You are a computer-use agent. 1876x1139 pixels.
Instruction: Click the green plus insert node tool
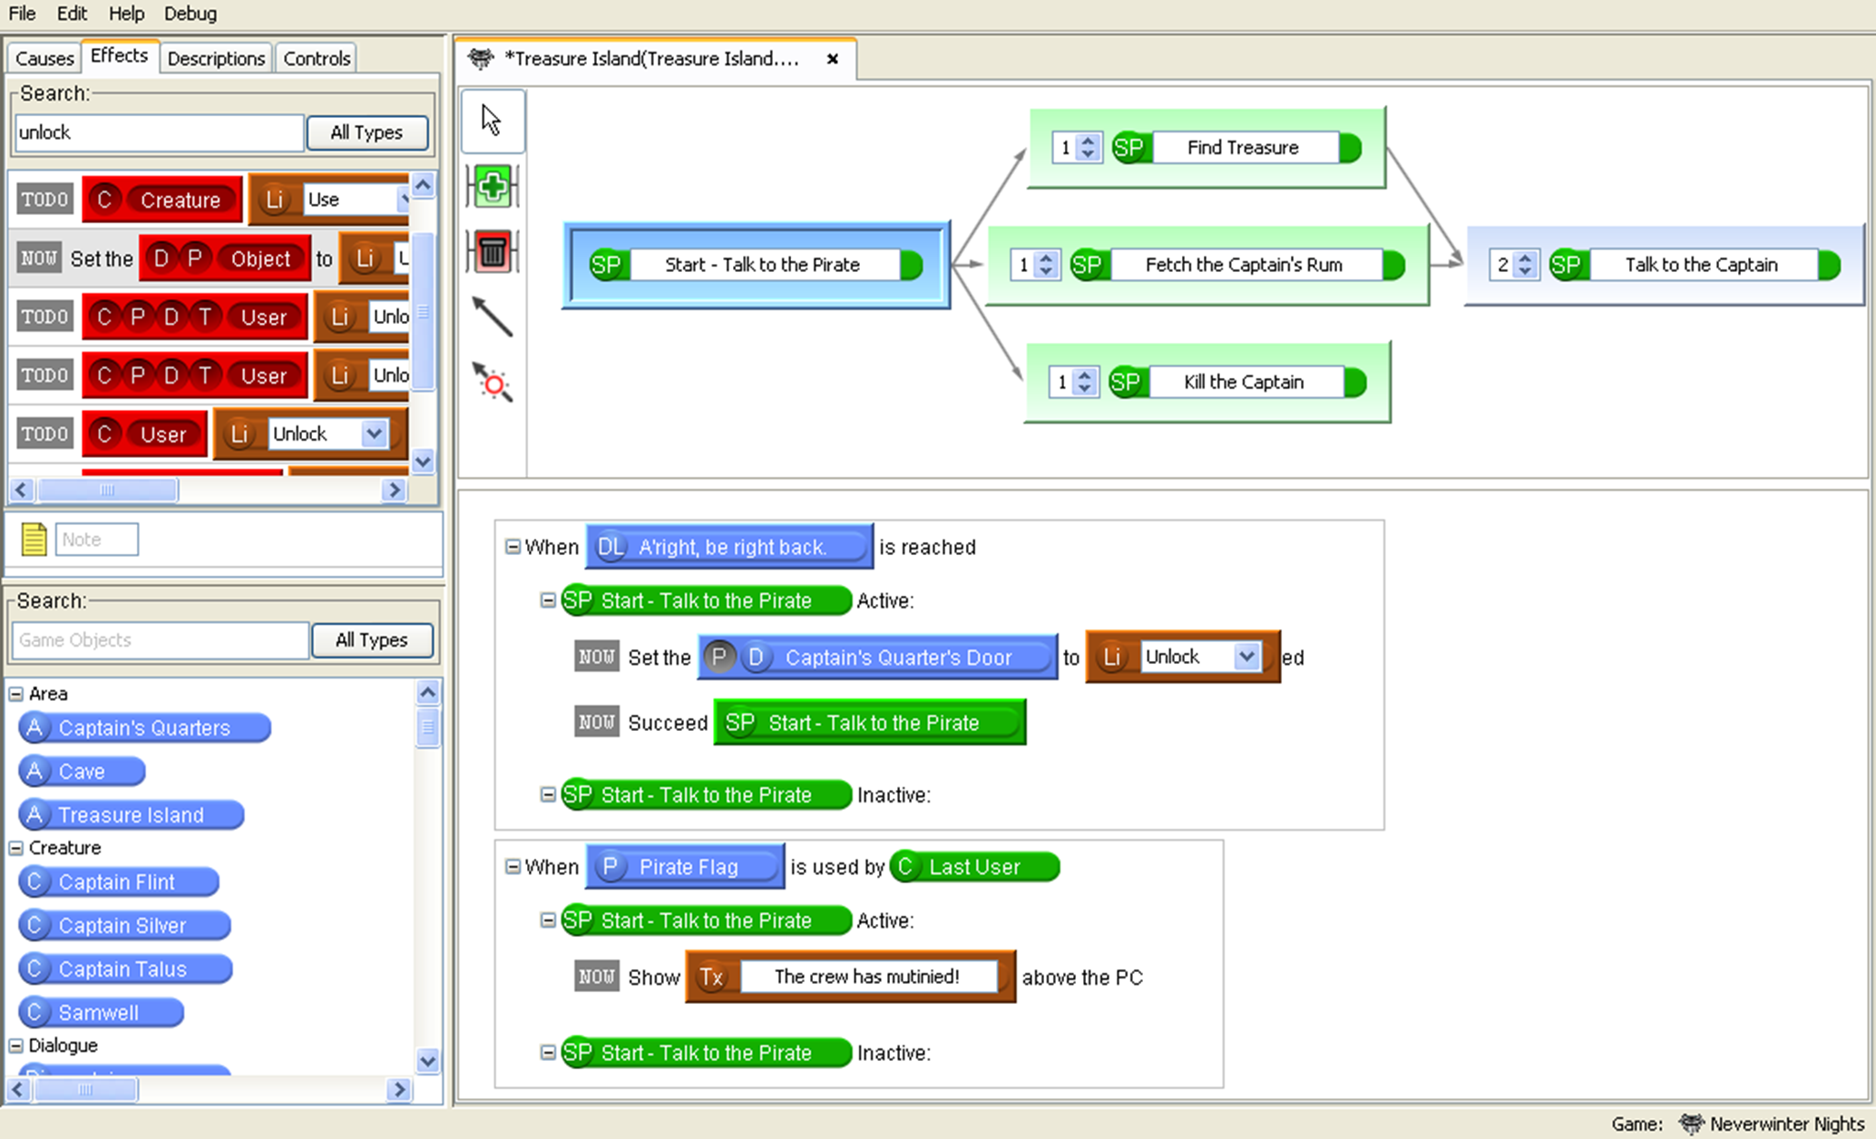coord(492,187)
